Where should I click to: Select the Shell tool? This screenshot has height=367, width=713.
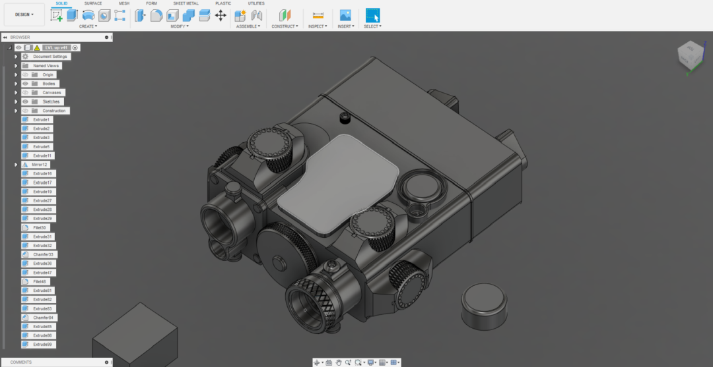click(x=172, y=15)
